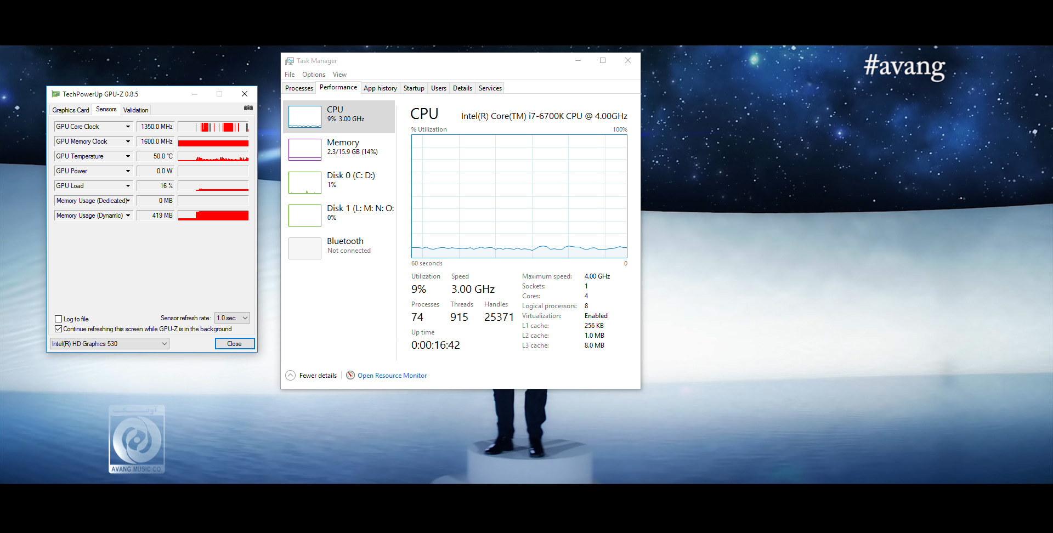Click the Memory Usage (Dynamic) graph
The height and width of the screenshot is (533, 1053).
[213, 216]
